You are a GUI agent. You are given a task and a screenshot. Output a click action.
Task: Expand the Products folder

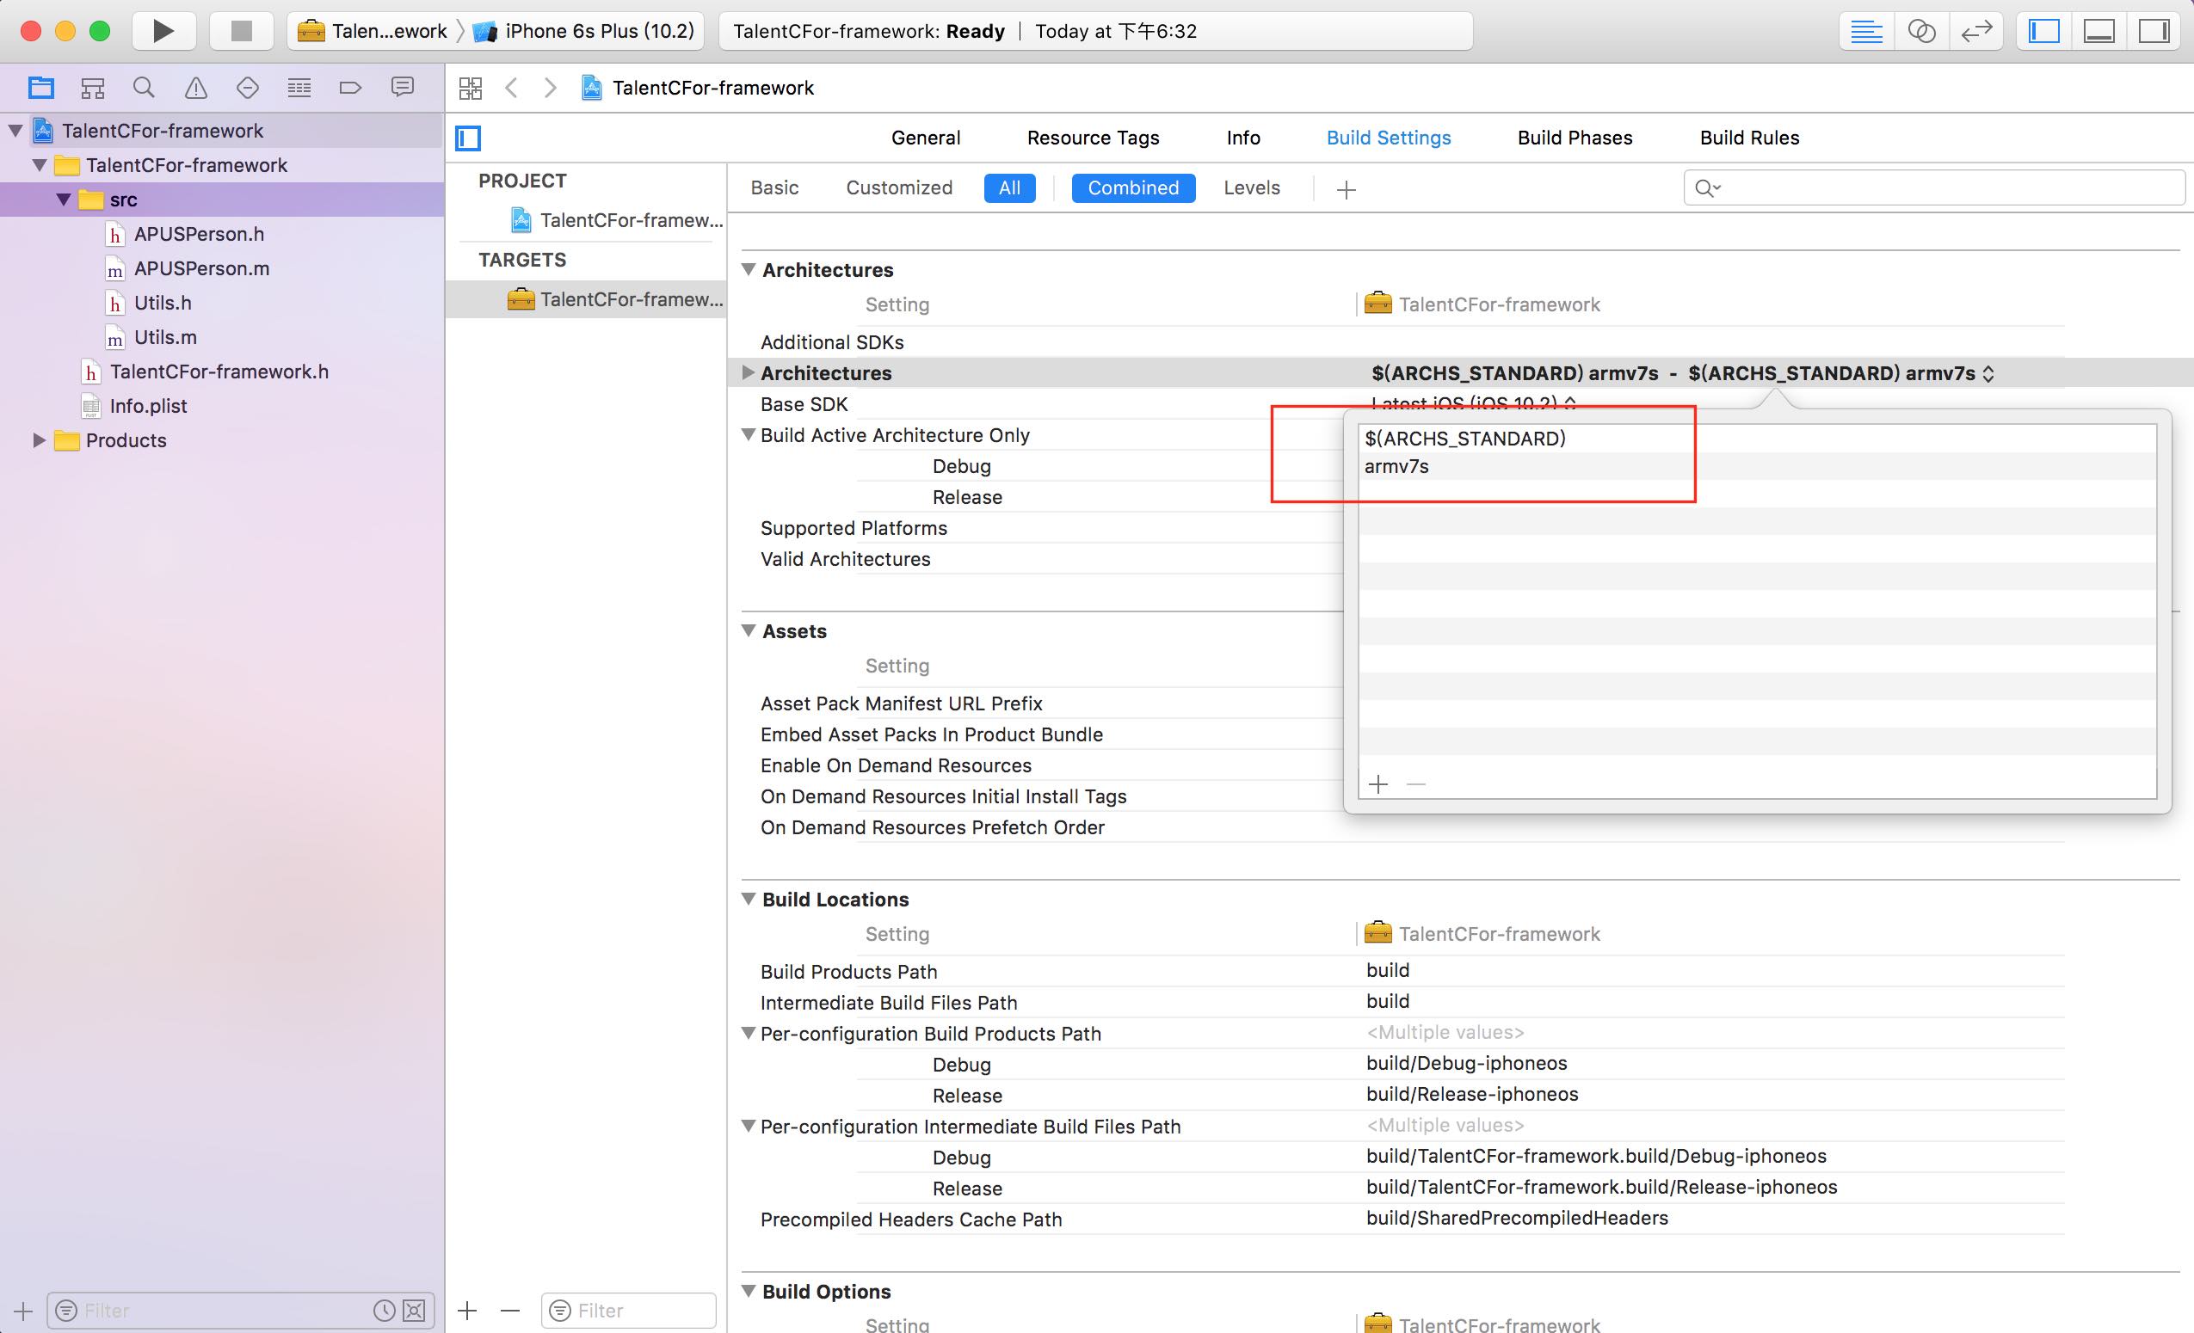point(39,439)
